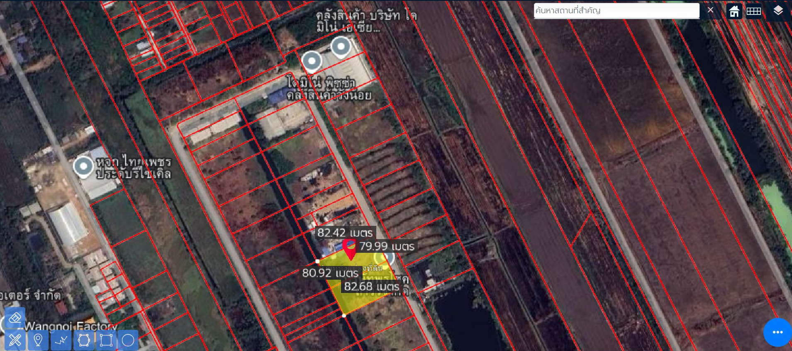The image size is (792, 351).
Task: Click the Domino Asia warehouse place marker
Action: click(341, 46)
